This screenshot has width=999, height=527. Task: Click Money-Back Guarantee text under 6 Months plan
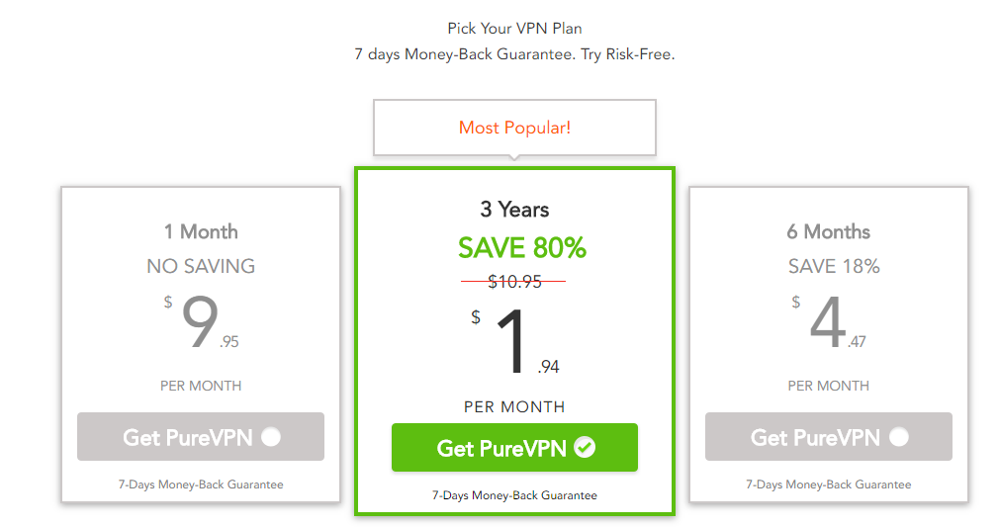click(x=828, y=484)
